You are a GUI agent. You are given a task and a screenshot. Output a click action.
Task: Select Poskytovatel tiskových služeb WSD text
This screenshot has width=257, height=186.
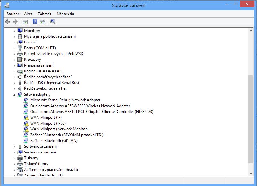coord(54,54)
